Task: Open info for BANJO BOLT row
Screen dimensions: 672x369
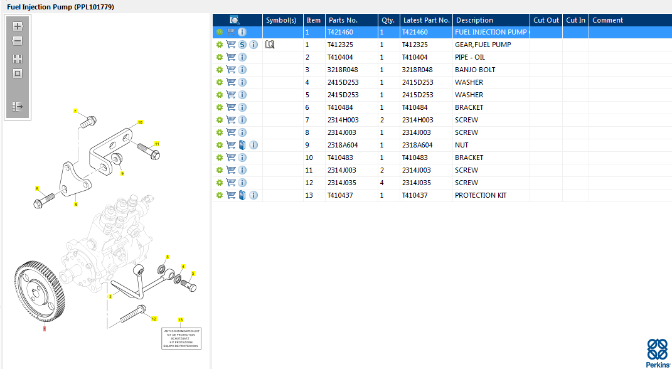Action: [242, 70]
